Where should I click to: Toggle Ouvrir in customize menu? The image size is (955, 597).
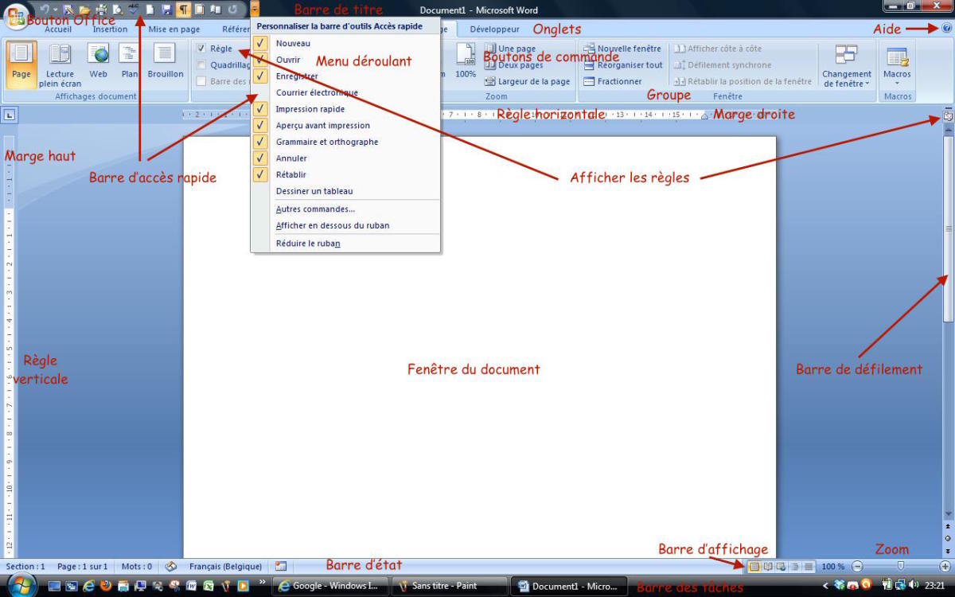tap(345, 60)
